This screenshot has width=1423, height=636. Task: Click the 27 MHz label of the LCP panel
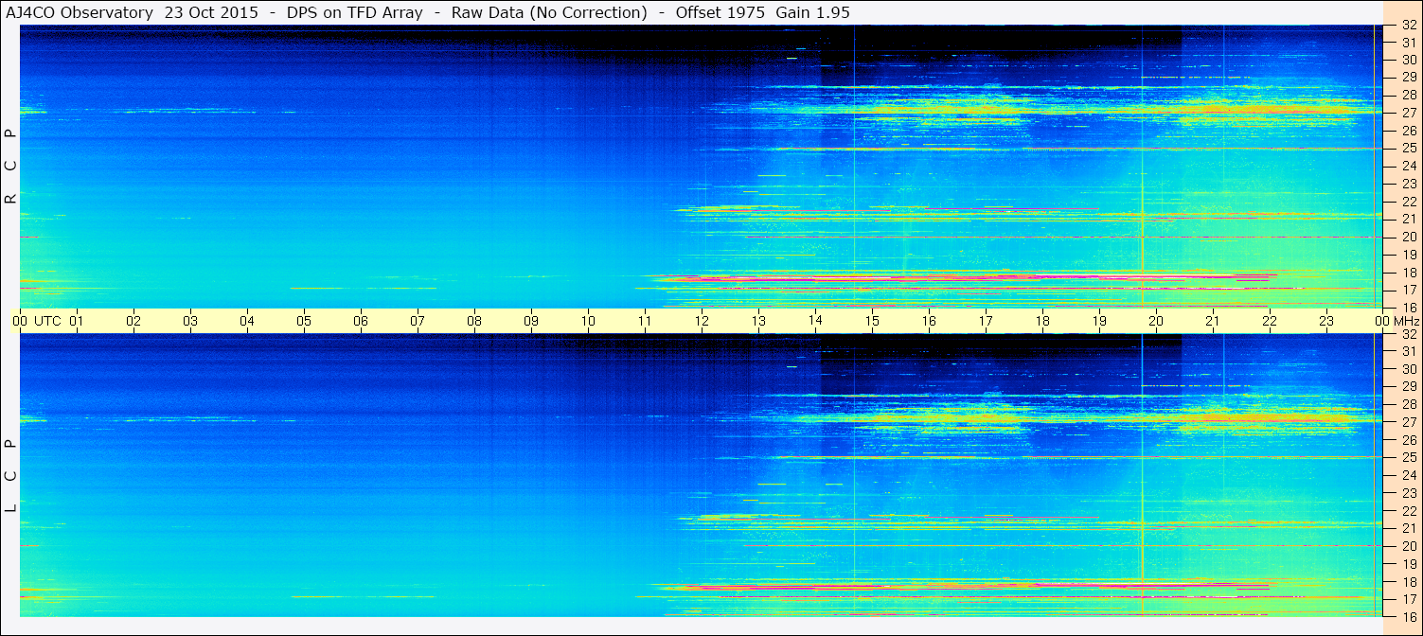(x=1408, y=422)
